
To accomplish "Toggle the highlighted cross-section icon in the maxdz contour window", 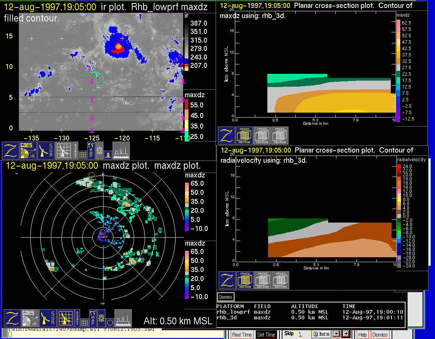I will click(244, 136).
